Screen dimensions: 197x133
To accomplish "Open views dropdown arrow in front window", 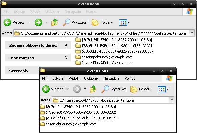I will [167, 89].
